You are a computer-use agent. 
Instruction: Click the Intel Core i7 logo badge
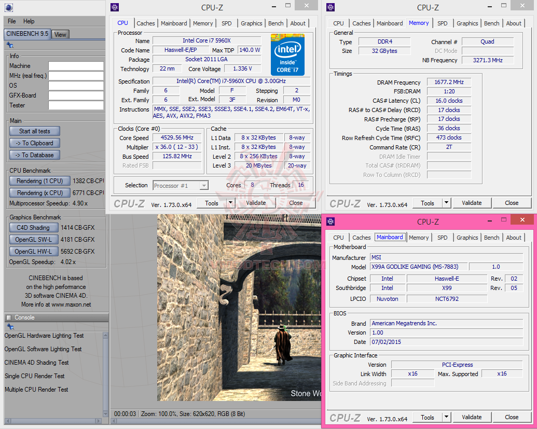point(287,54)
